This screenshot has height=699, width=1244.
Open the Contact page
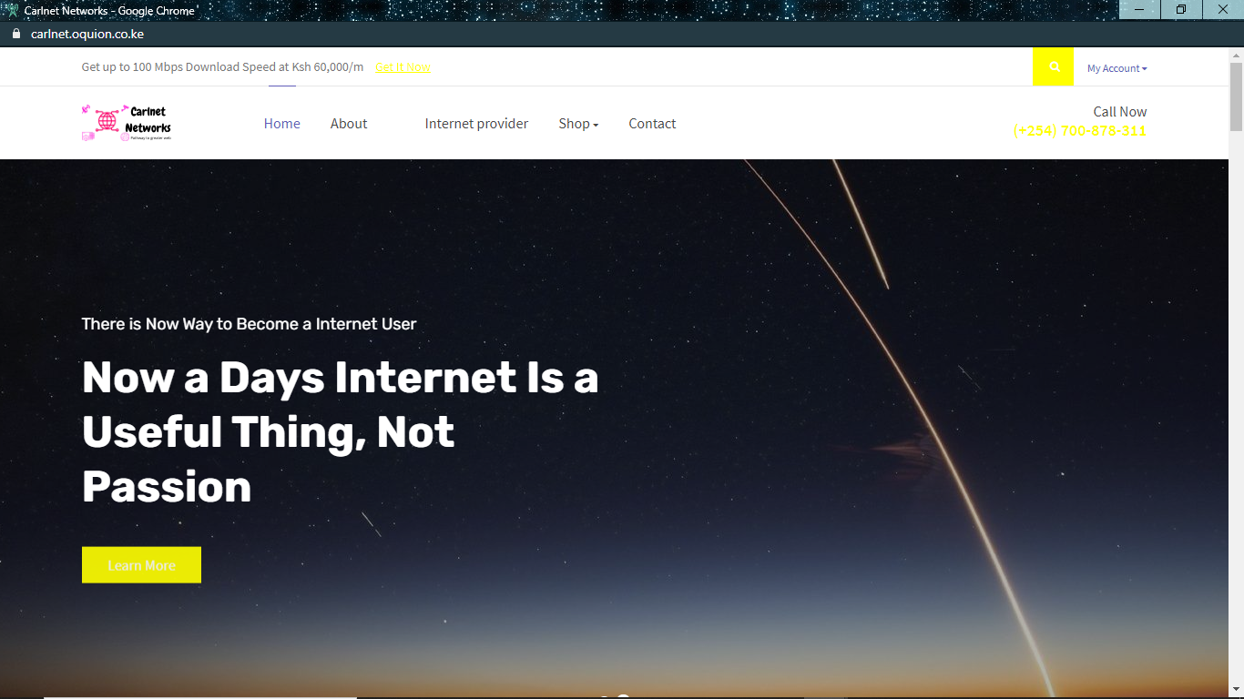(652, 124)
